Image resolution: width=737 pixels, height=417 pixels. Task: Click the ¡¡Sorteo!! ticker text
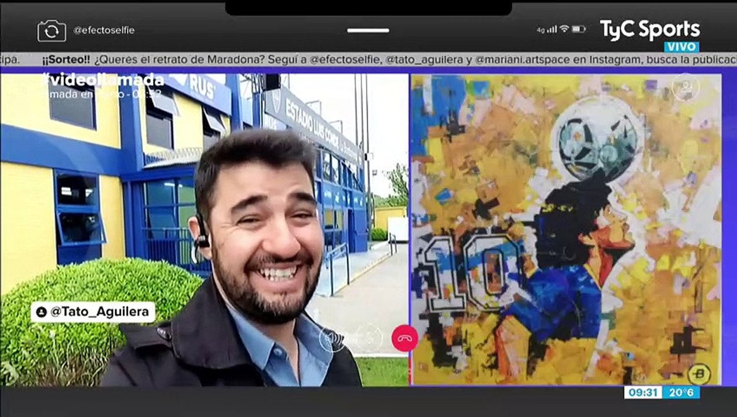[65, 60]
